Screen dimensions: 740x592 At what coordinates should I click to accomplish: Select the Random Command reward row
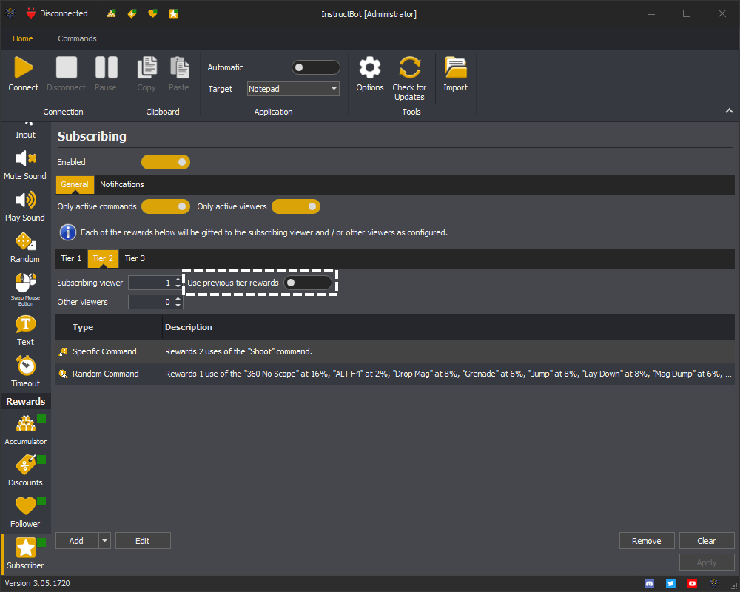(395, 374)
